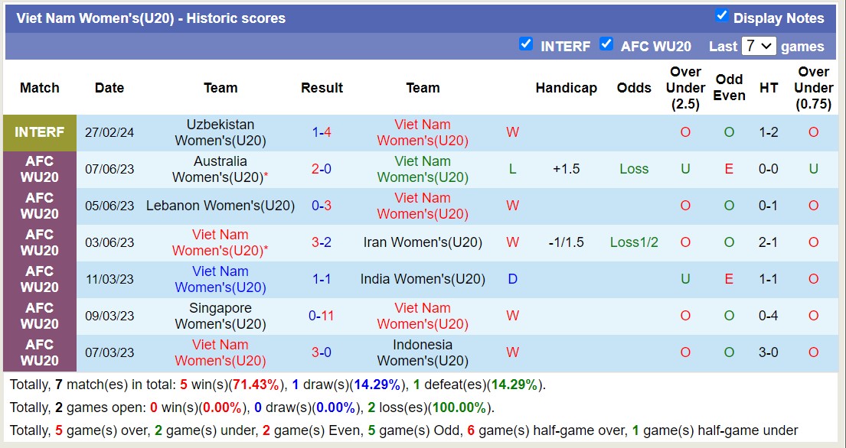Open the 1-4 result of Uzbekistan match
The width and height of the screenshot is (846, 448).
point(322,132)
